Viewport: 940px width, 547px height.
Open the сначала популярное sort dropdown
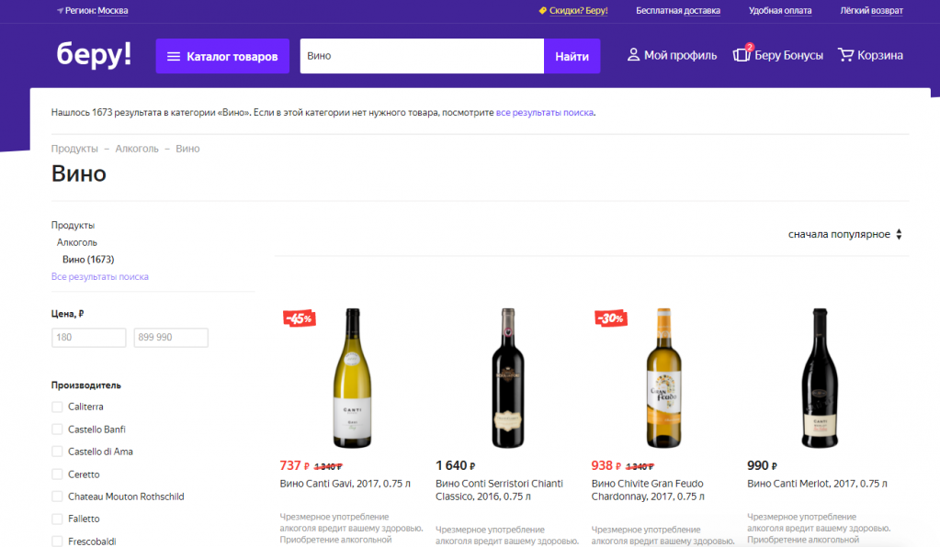point(845,234)
